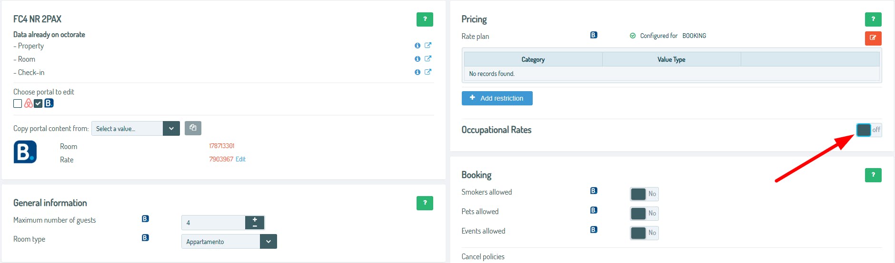Click the red edit icon in Pricing

(x=873, y=38)
